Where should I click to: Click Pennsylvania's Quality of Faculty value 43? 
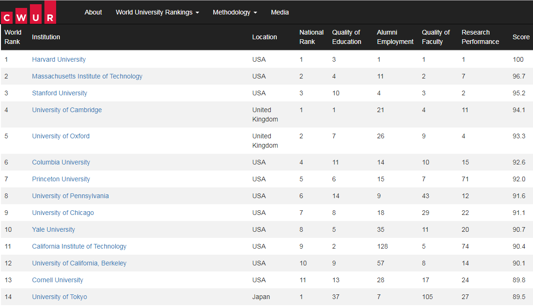click(x=425, y=196)
